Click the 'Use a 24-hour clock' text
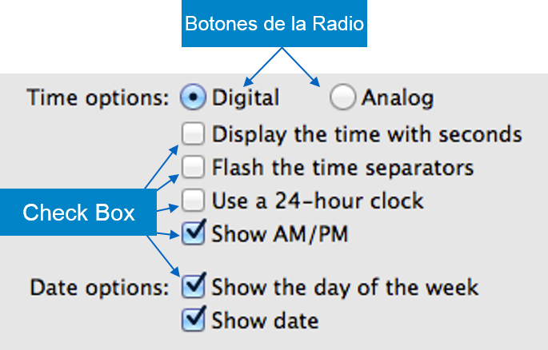 [x=318, y=200]
